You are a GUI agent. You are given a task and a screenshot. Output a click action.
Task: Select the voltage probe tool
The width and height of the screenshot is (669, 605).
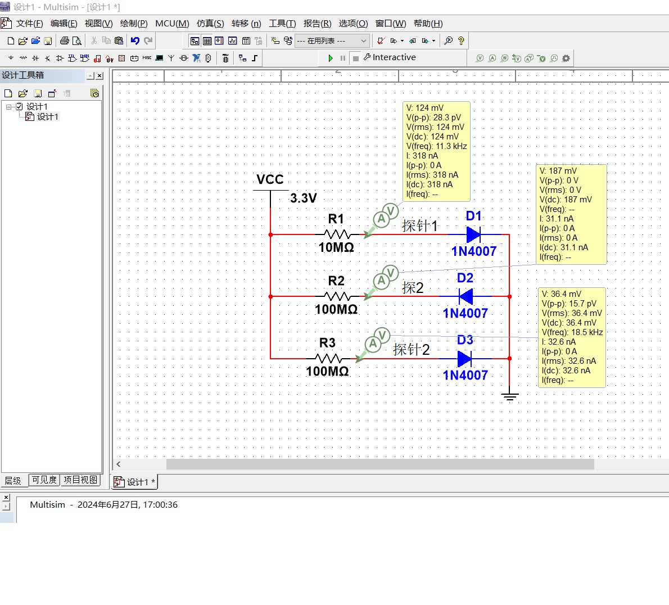(x=480, y=58)
